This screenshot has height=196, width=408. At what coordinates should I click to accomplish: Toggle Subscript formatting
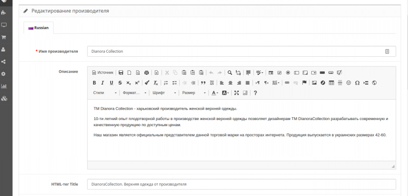pyautogui.click(x=129, y=83)
